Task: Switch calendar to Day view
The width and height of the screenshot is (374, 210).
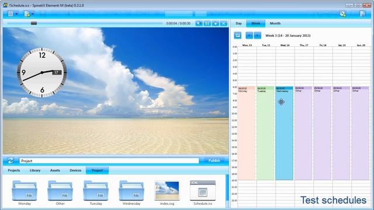Action: (x=238, y=23)
